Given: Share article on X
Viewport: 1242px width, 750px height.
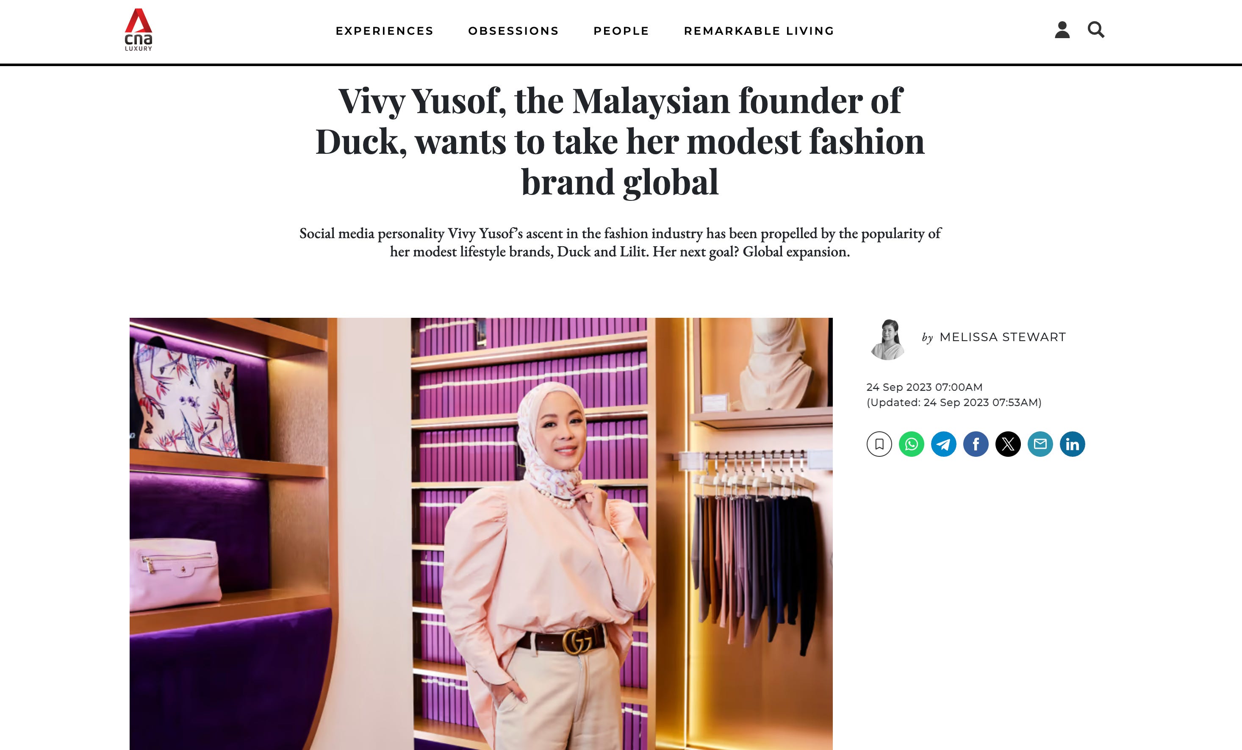Looking at the screenshot, I should (x=1008, y=444).
